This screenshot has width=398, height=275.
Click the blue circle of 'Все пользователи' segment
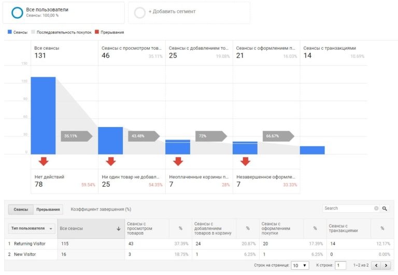tap(17, 12)
